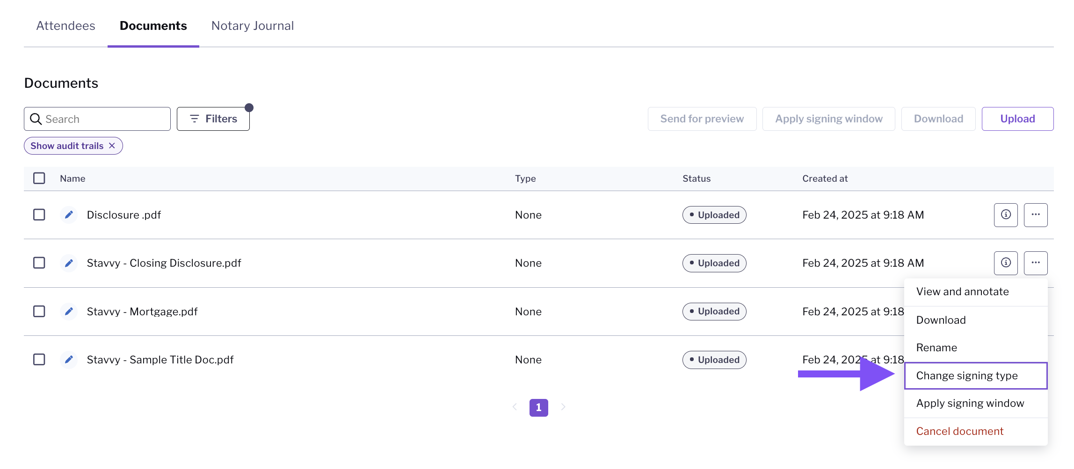Go to next page arrow
The width and height of the screenshot is (1074, 469).
pos(563,407)
